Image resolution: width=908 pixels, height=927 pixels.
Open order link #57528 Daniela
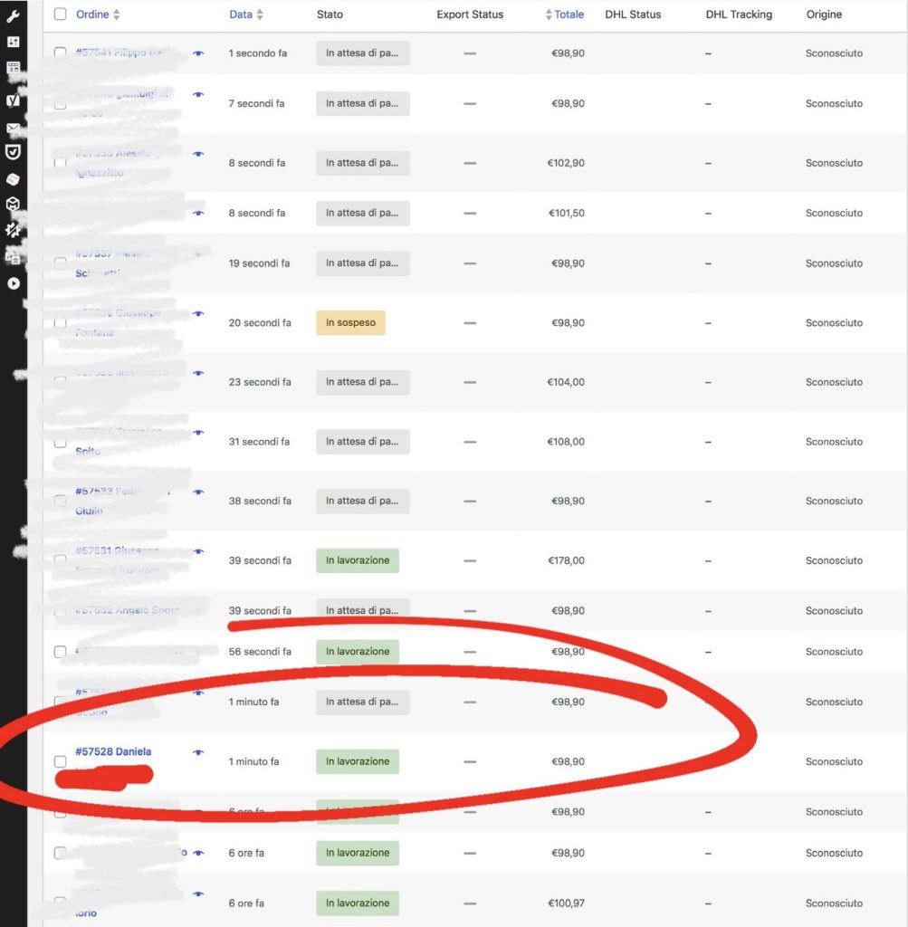click(x=113, y=751)
